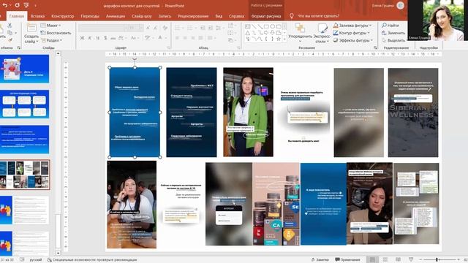The image size is (468, 263).
Task: Click the Undo arrow in the title bar
Action: (x=5, y=5)
